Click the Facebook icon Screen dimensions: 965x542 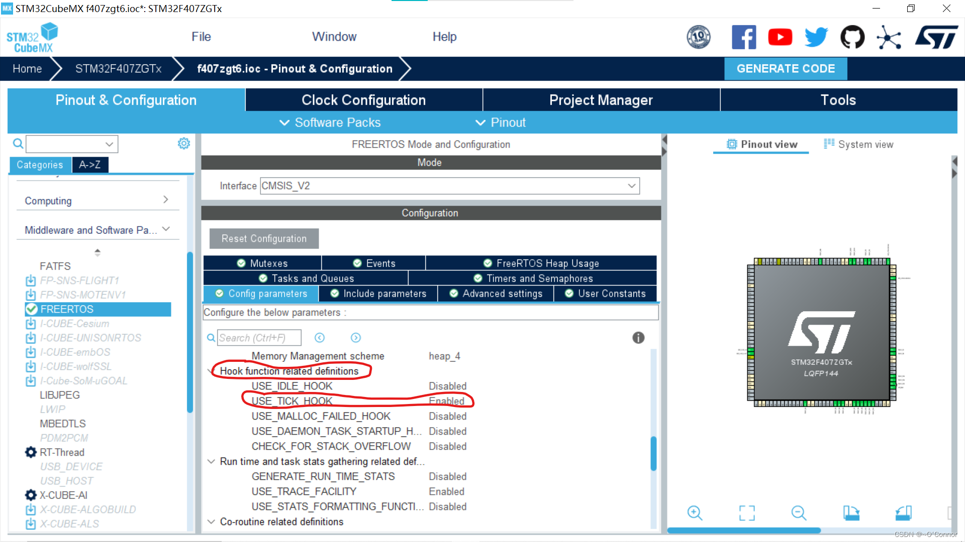pyautogui.click(x=744, y=37)
